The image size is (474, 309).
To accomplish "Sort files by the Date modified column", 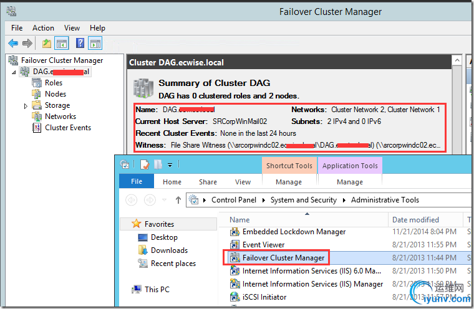I will click(x=415, y=219).
